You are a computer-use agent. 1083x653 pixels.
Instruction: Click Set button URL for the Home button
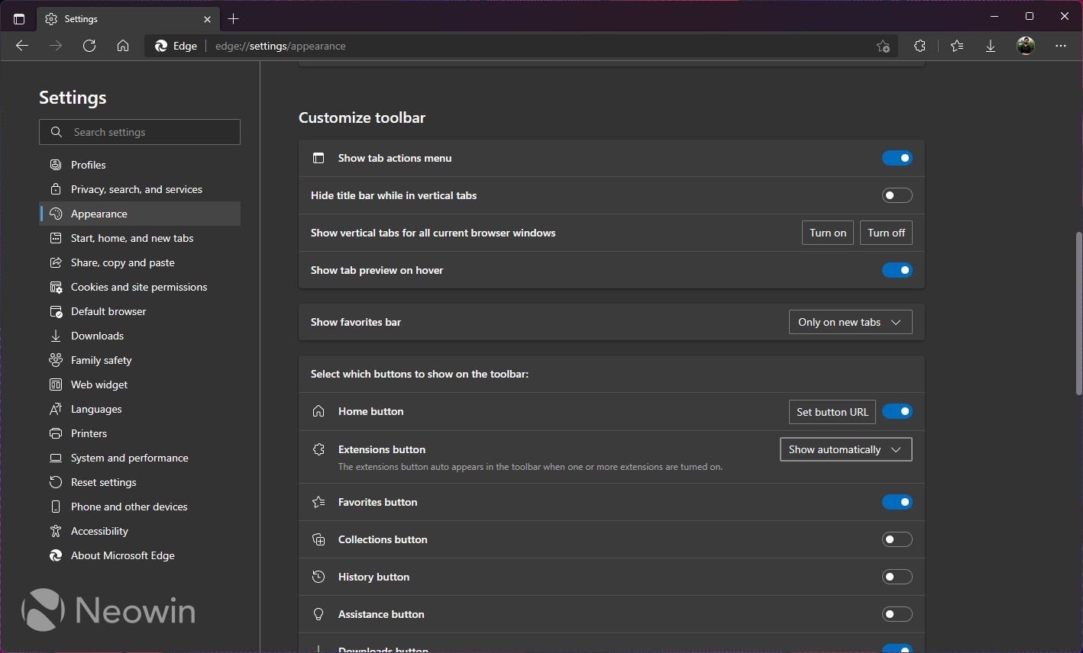click(832, 411)
